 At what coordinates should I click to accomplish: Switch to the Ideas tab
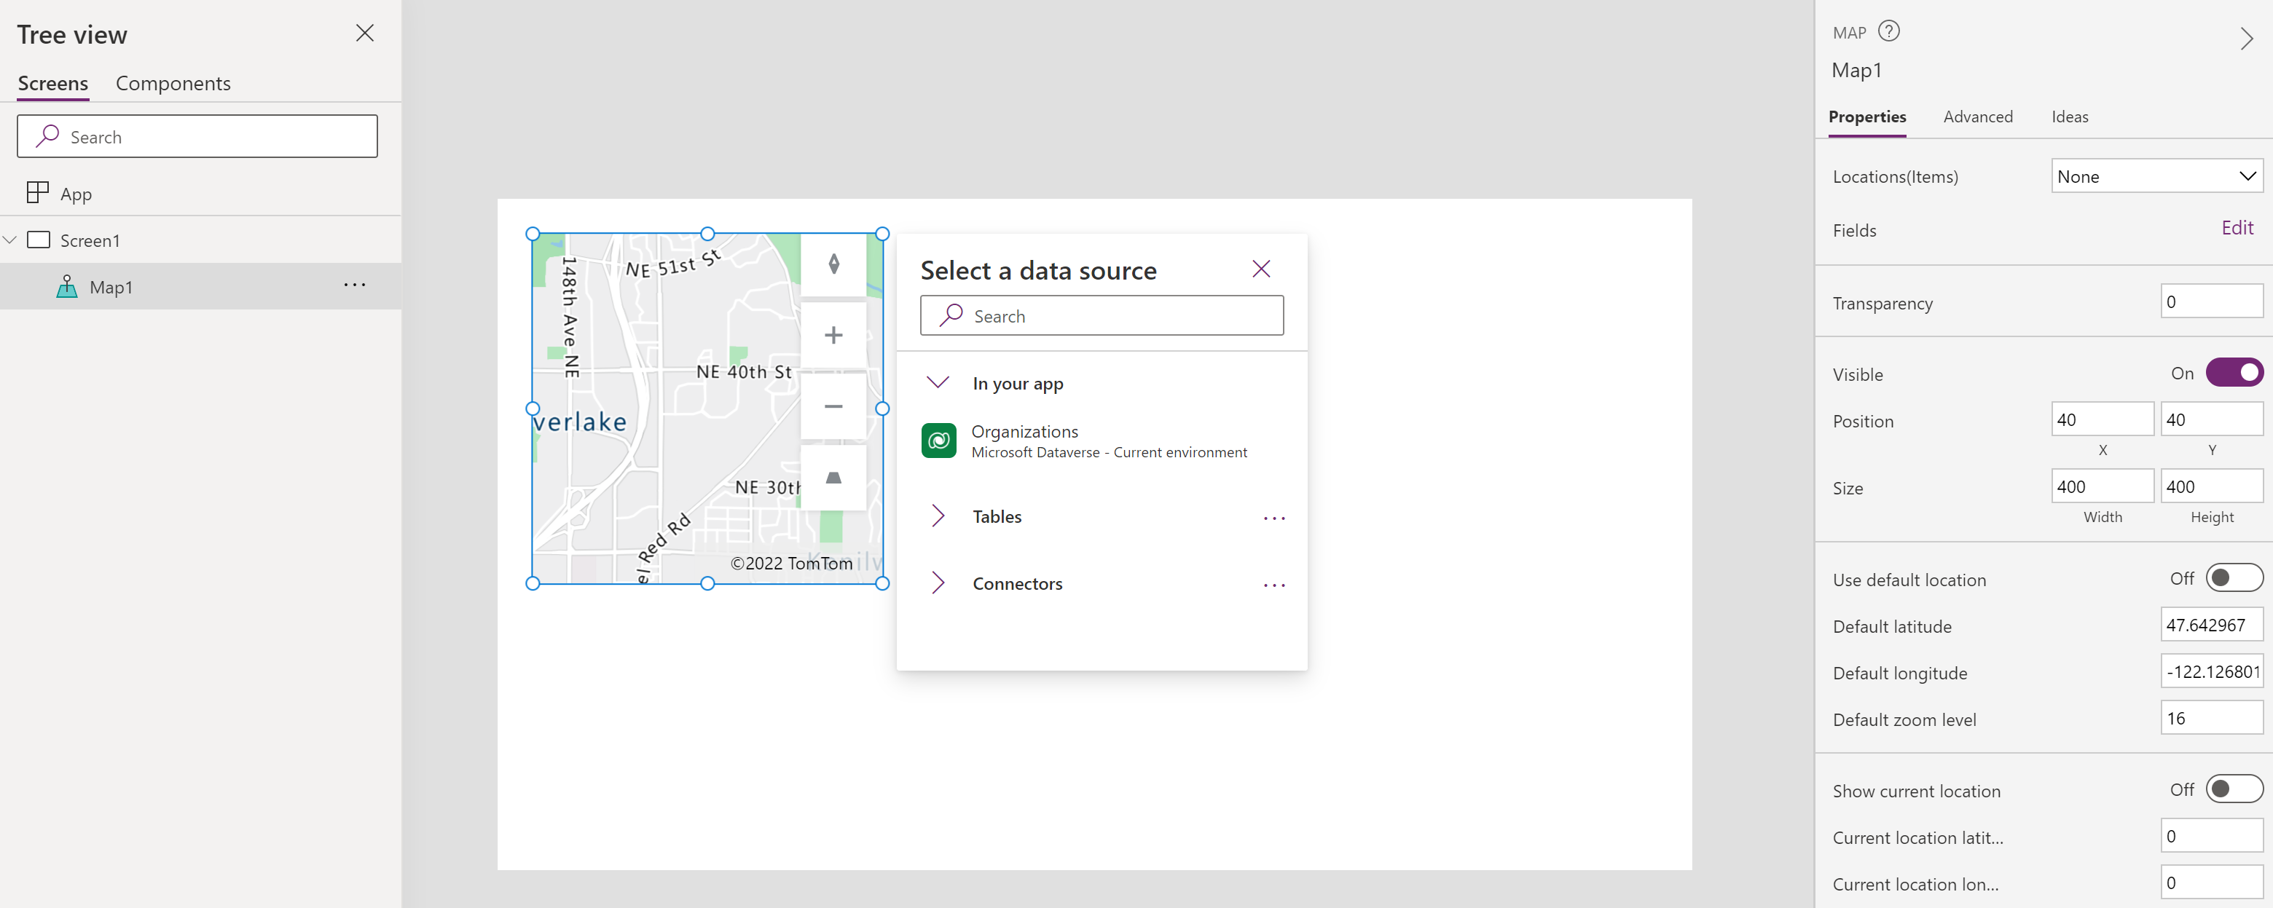2068,116
